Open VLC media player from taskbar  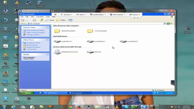click(x=117, y=107)
